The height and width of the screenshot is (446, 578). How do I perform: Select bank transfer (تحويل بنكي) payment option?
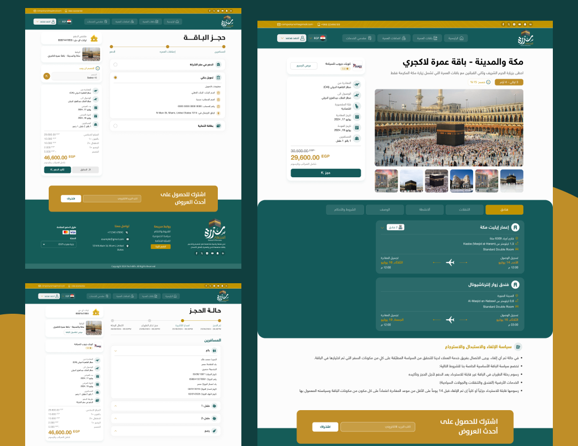point(116,78)
